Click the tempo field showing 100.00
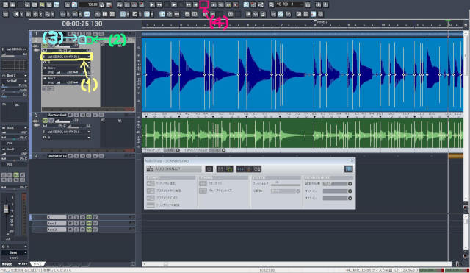 pos(89,5)
